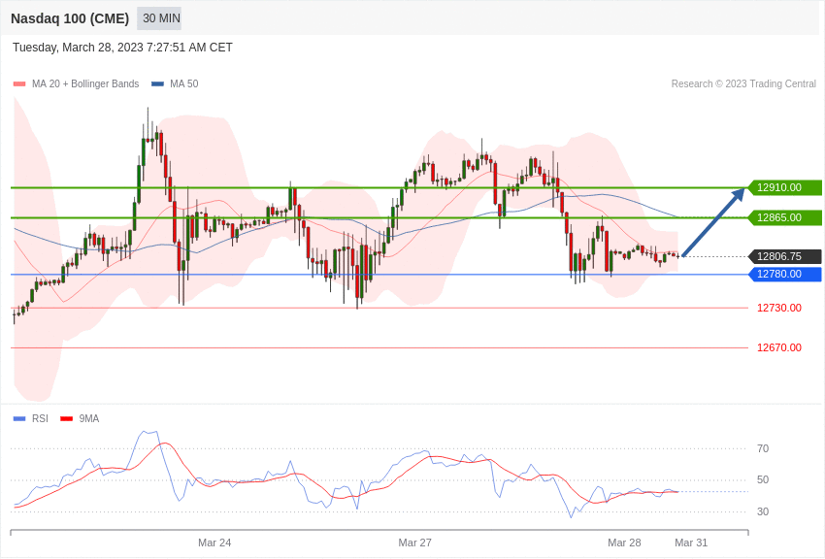The width and height of the screenshot is (825, 559).
Task: Click the Mar 24 date axis label
Action: coord(214,543)
